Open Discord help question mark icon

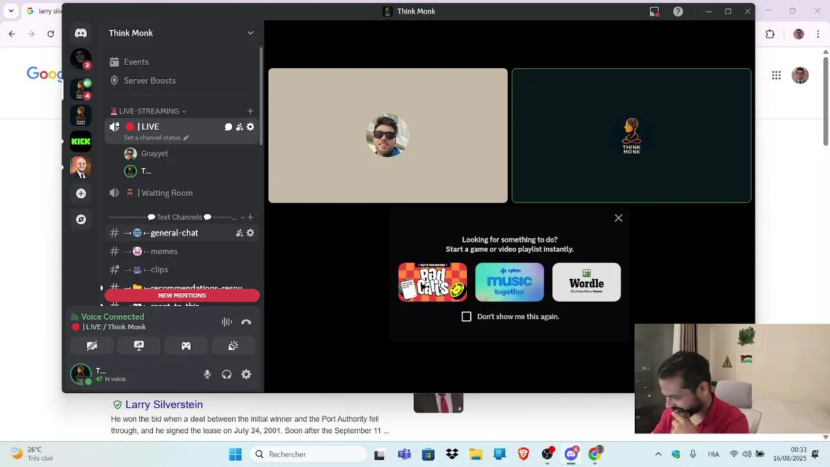(x=678, y=12)
